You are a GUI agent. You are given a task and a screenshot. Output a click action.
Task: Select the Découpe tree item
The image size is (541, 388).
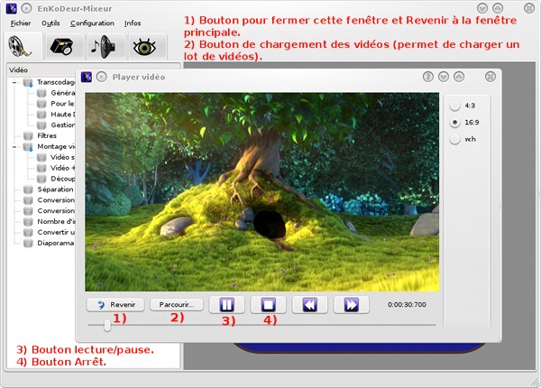pyautogui.click(x=63, y=179)
